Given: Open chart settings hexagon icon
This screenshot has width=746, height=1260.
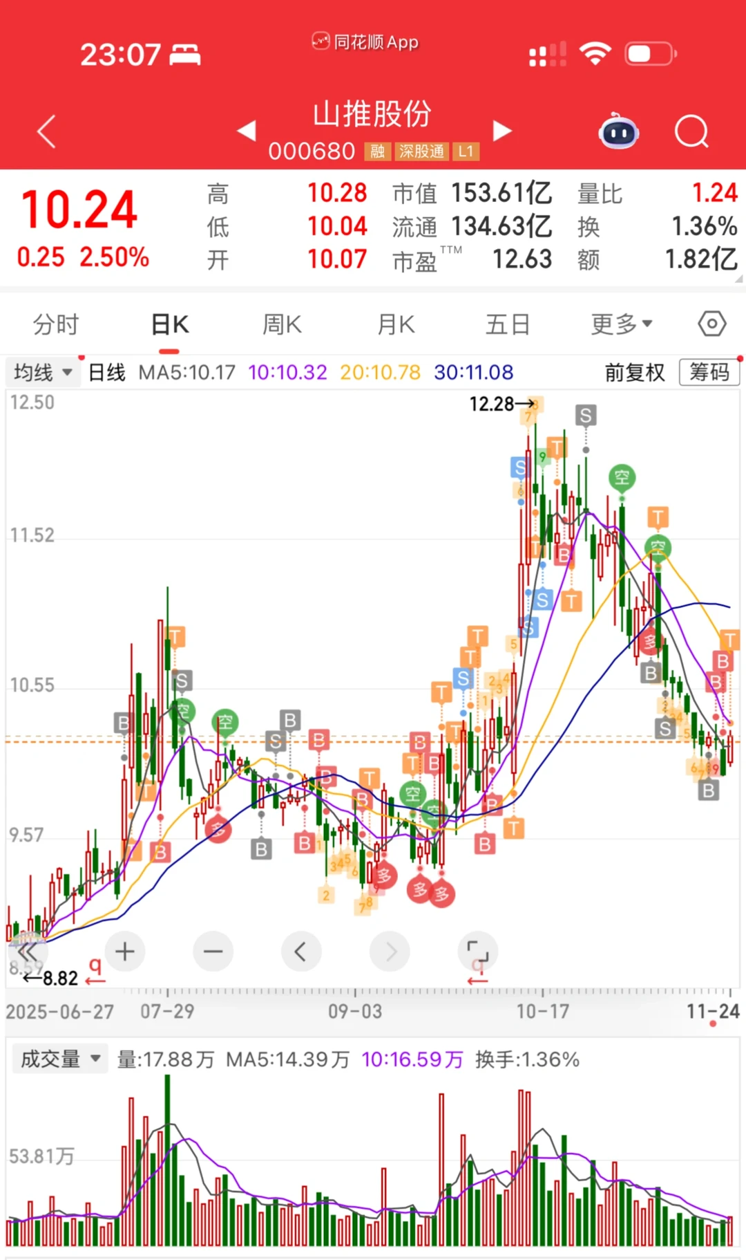Looking at the screenshot, I should 711,324.
